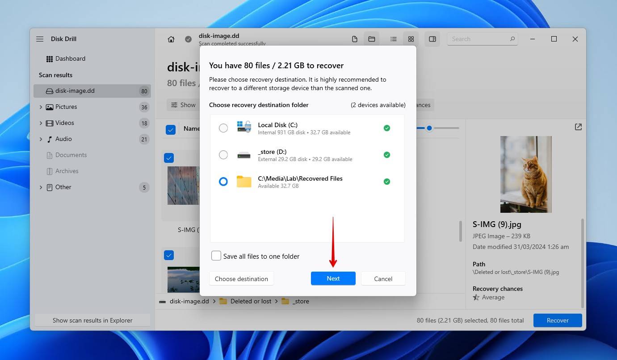617x360 pixels.
Task: Switch to file view using document icon
Action: pos(355,39)
